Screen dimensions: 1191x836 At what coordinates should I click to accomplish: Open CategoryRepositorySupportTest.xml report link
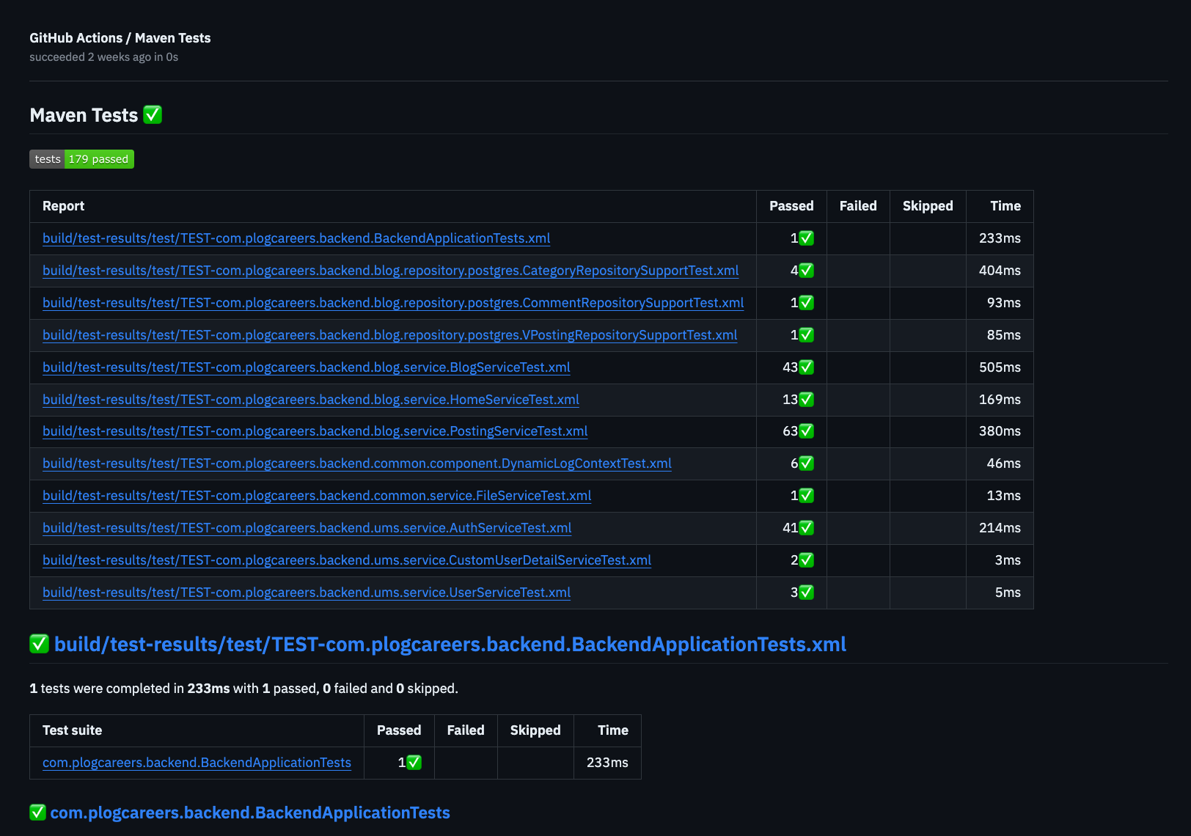coord(390,271)
